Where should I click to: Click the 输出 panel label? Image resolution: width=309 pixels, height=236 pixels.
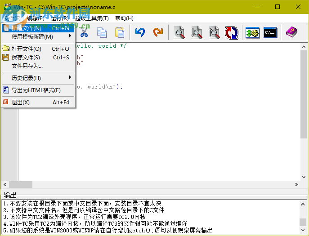pyautogui.click(x=10, y=195)
